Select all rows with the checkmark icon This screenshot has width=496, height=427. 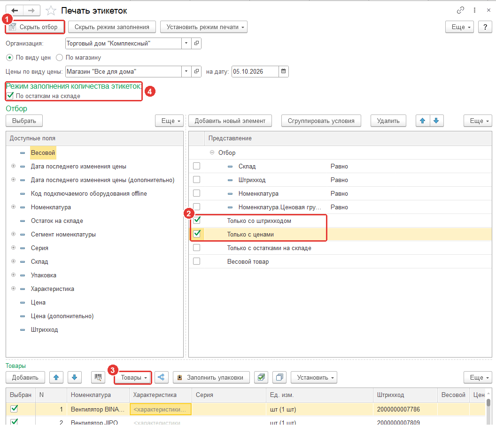pyautogui.click(x=261, y=377)
